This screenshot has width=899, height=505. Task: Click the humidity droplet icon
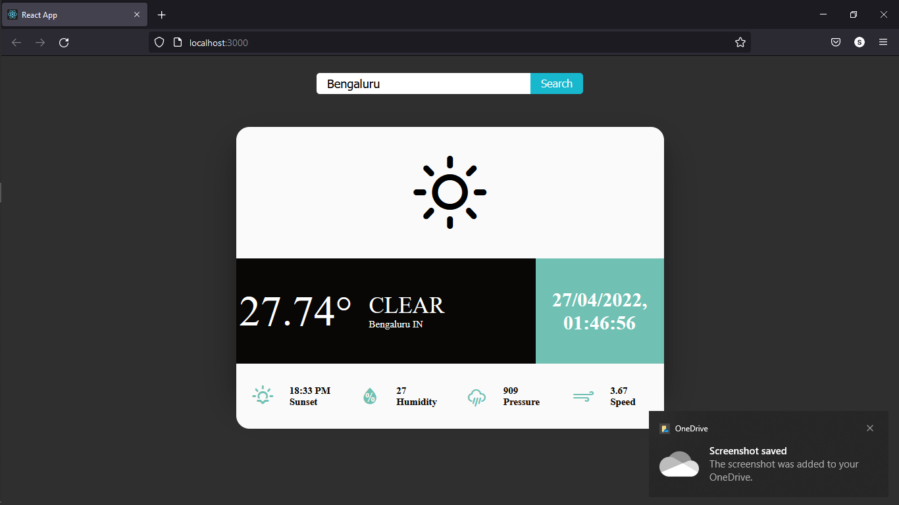(x=370, y=396)
